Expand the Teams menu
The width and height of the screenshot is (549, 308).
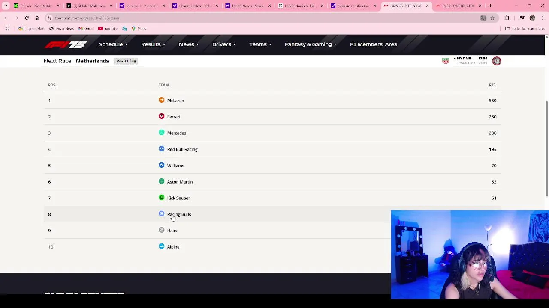point(260,44)
